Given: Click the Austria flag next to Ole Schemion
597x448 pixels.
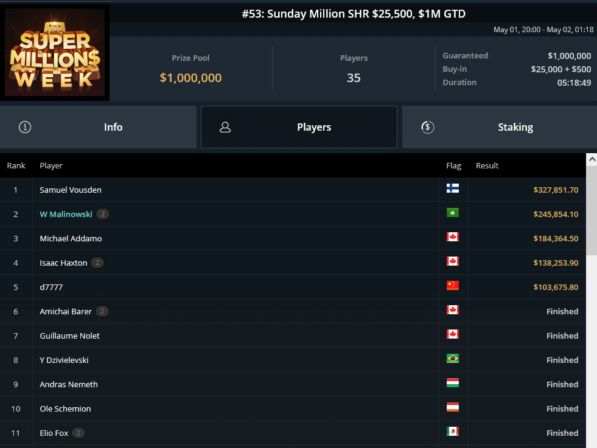Looking at the screenshot, I should click(453, 408).
